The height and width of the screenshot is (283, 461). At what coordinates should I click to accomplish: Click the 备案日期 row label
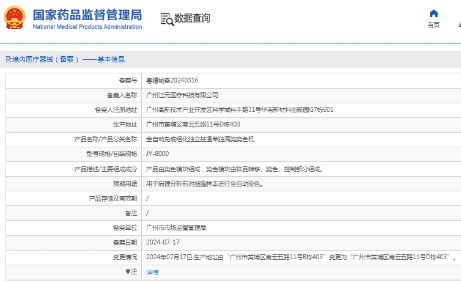coord(125,242)
